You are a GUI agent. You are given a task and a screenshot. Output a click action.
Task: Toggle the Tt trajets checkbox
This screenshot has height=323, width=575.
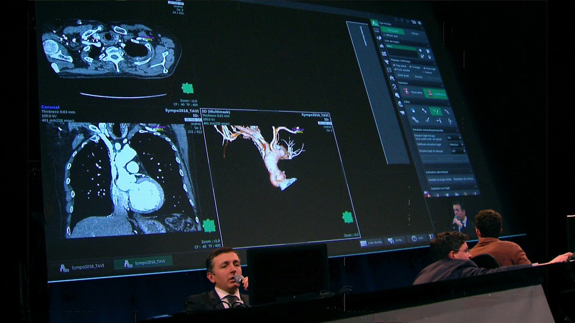(x=411, y=66)
